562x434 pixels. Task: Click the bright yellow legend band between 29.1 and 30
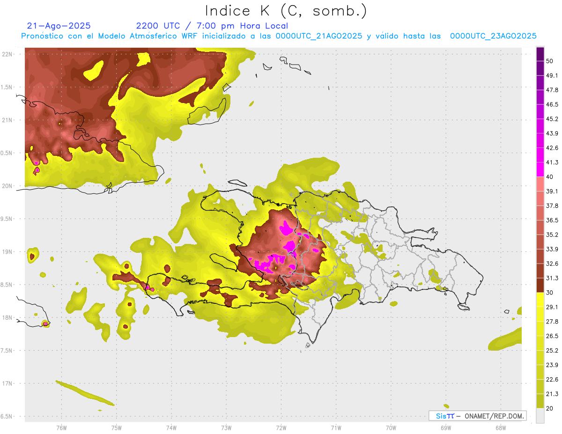[x=540, y=300]
